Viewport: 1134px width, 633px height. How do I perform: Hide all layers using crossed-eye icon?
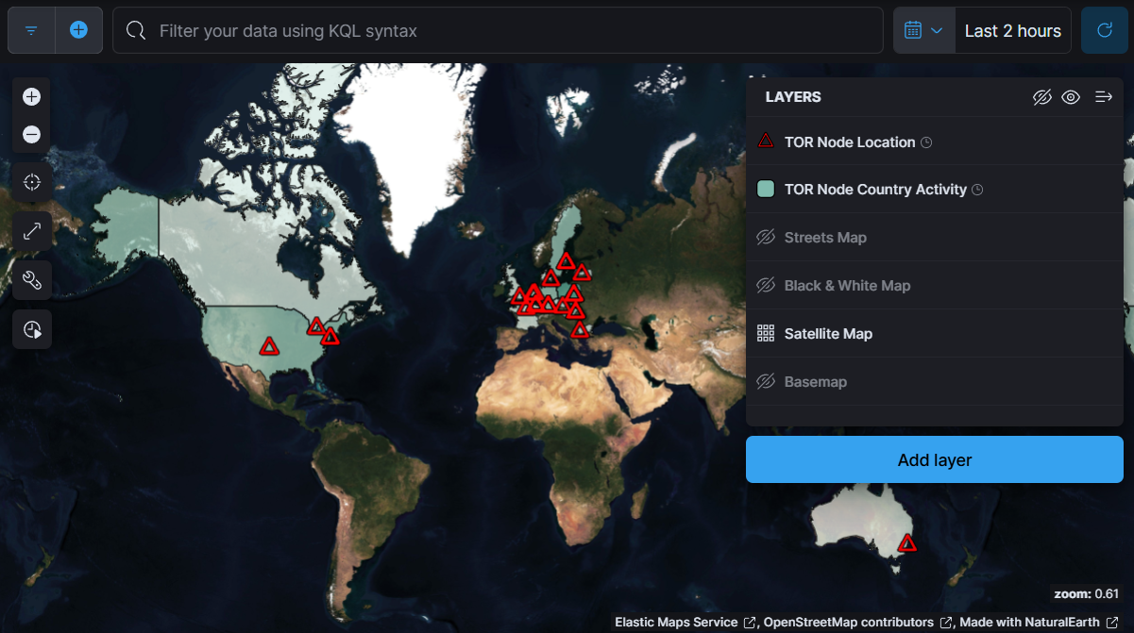click(1041, 97)
